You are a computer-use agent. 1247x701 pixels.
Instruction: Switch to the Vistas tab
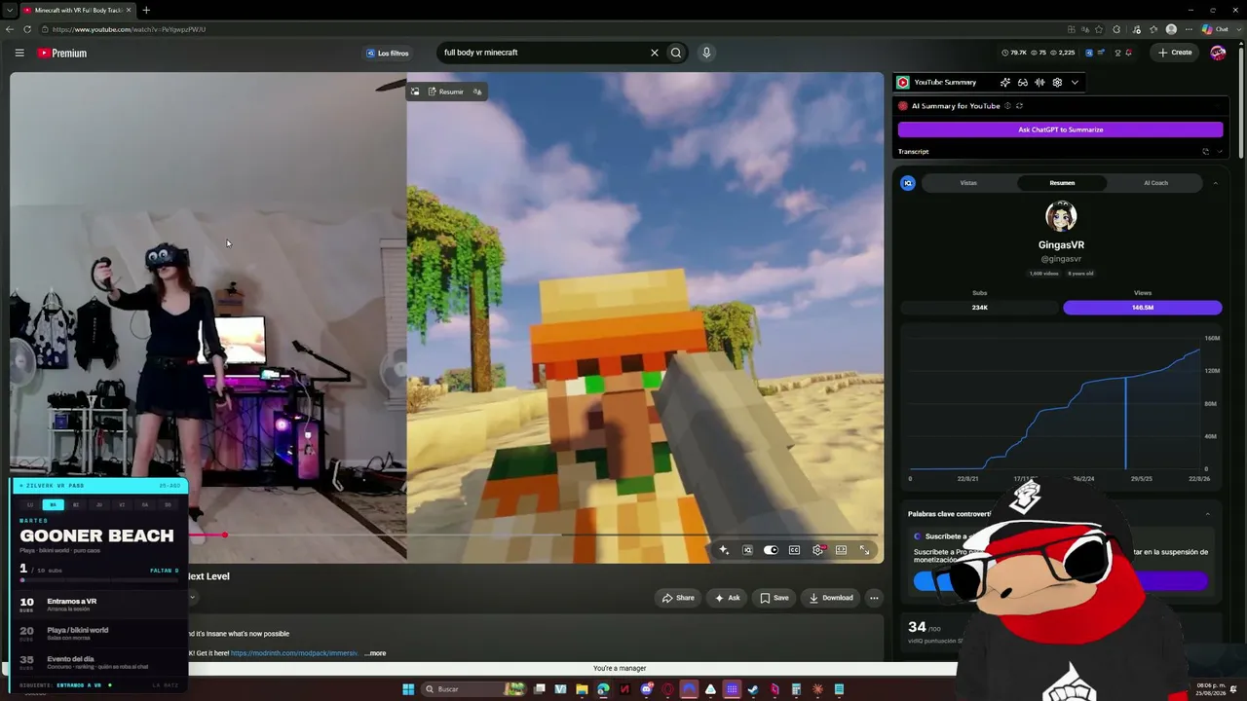point(968,183)
